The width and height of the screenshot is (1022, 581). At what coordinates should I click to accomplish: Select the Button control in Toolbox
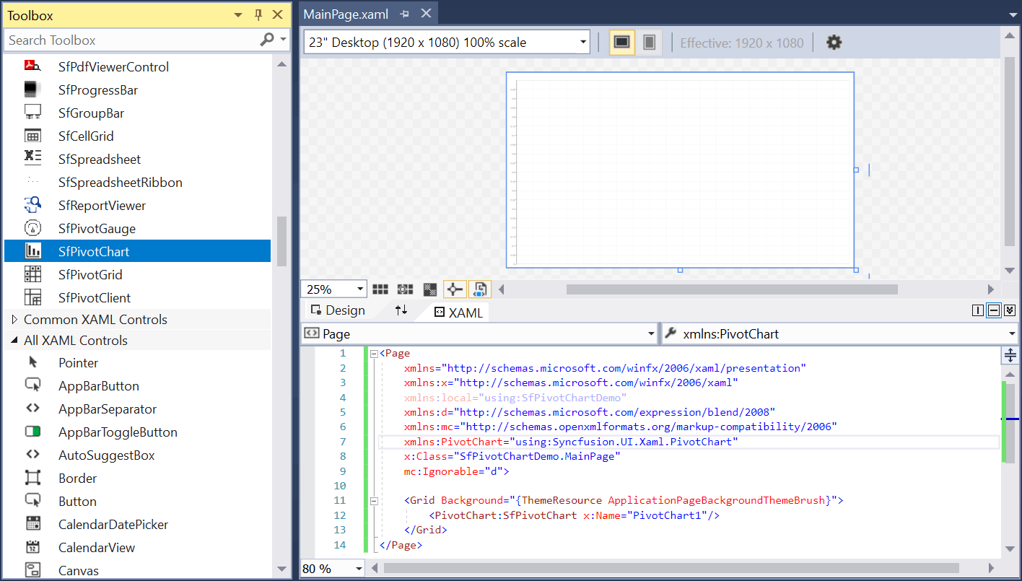pyautogui.click(x=137, y=501)
